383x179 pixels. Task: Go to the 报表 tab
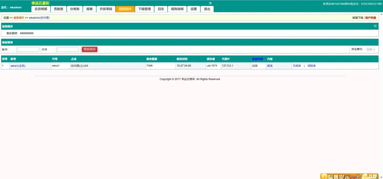point(89,9)
